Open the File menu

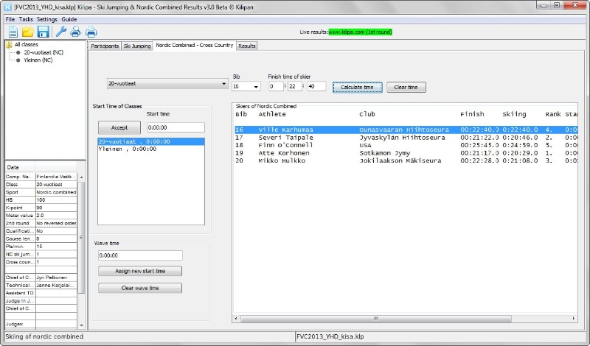(10, 19)
